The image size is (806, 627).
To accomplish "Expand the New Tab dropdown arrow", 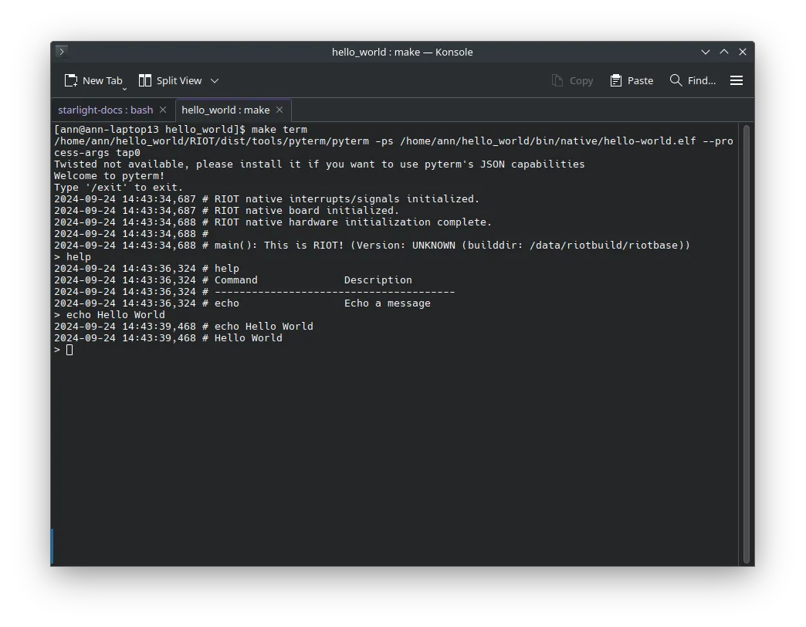I will [x=124, y=88].
